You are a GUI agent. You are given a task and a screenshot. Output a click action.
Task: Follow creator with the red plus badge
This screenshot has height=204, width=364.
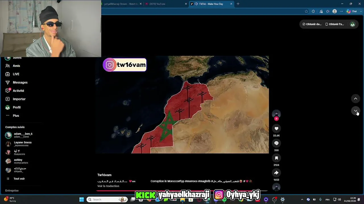276,119
